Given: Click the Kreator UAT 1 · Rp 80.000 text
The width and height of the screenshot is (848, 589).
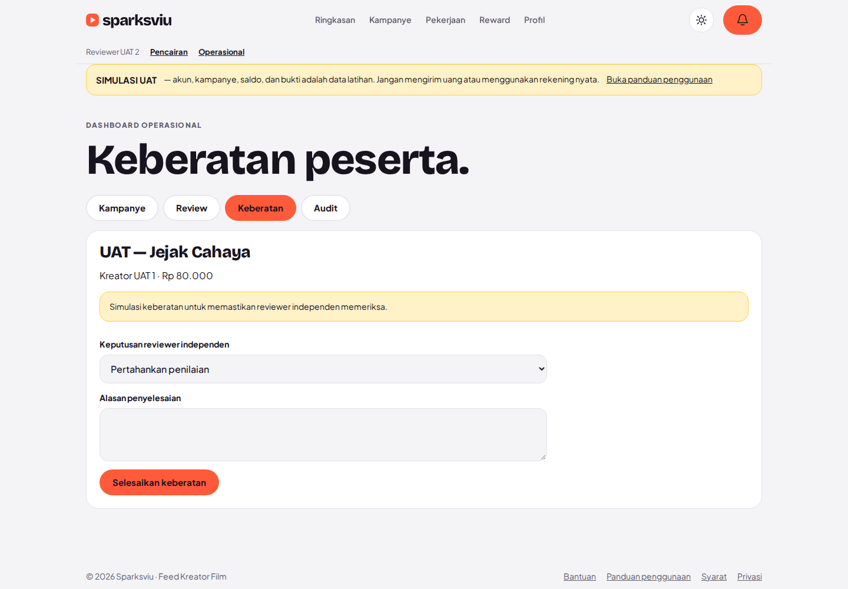Looking at the screenshot, I should click(x=156, y=276).
